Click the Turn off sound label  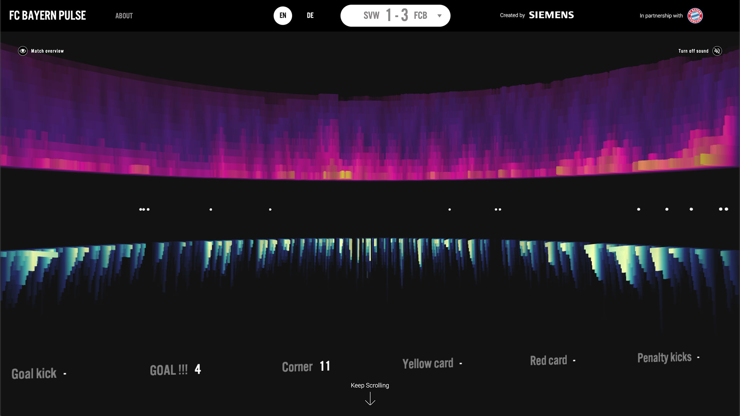click(x=693, y=51)
